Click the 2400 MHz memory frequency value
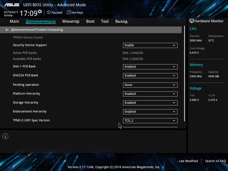 point(196,76)
